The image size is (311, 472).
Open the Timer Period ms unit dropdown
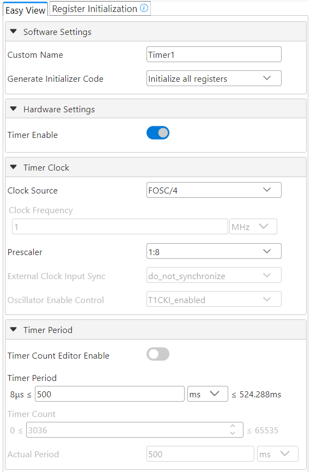pos(208,394)
